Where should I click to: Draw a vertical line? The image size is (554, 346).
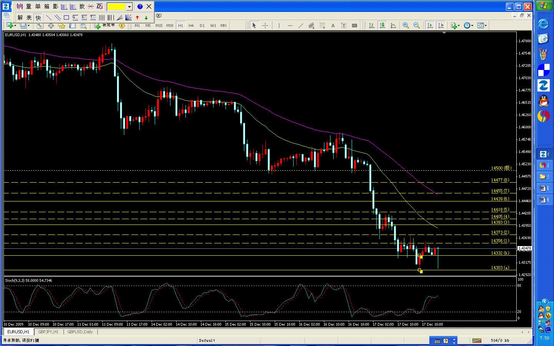point(279,26)
